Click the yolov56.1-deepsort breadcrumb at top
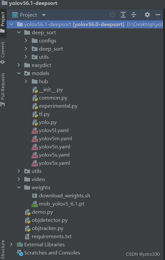 coord(33,3)
